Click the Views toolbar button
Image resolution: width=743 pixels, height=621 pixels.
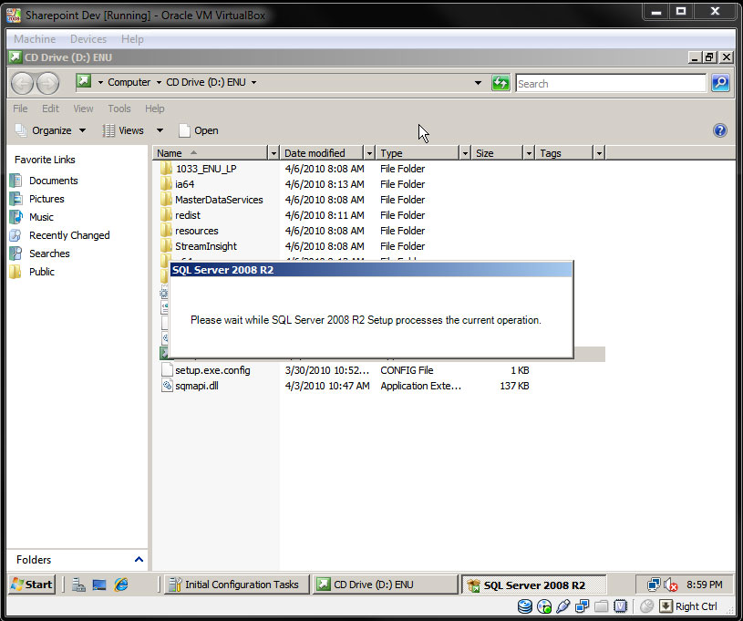(x=124, y=130)
